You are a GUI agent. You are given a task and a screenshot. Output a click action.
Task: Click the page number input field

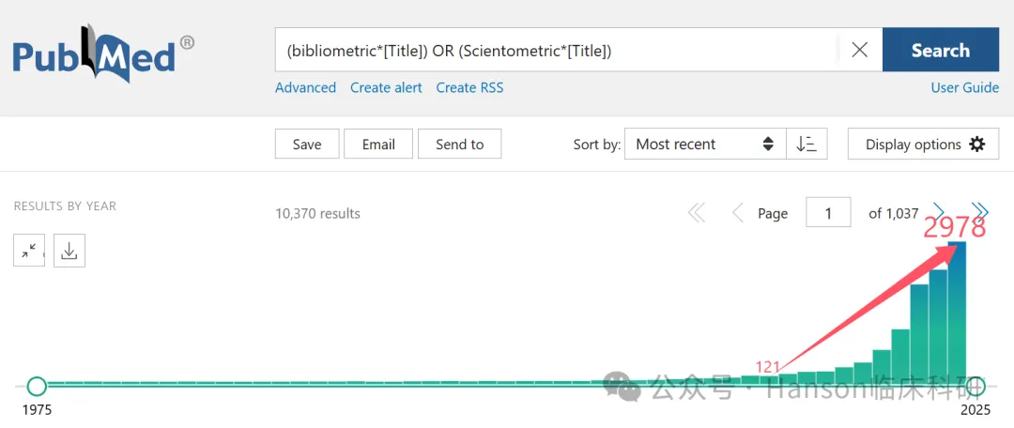click(x=828, y=213)
